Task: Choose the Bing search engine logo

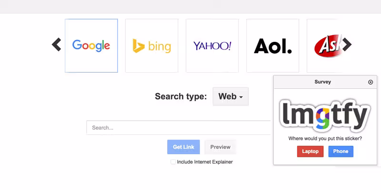Action: click(151, 46)
